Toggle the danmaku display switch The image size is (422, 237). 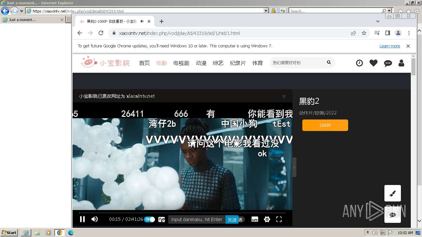[149, 220]
